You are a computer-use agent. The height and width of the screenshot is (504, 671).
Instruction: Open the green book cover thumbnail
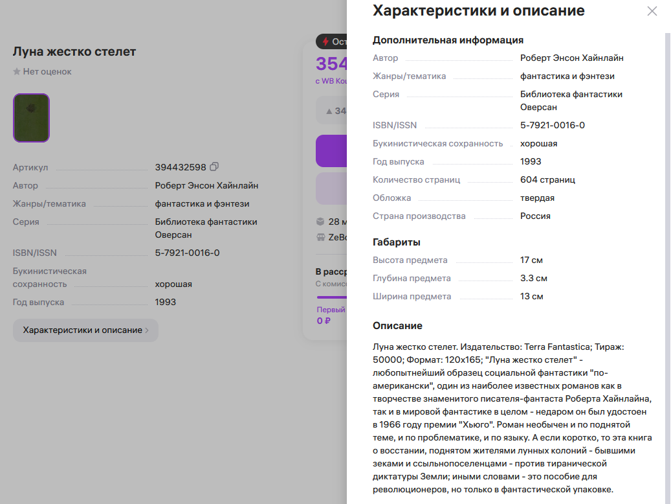31,118
